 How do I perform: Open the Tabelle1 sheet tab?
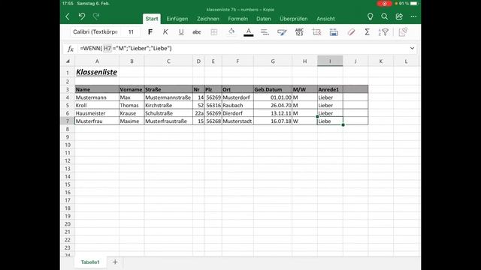(x=90, y=262)
